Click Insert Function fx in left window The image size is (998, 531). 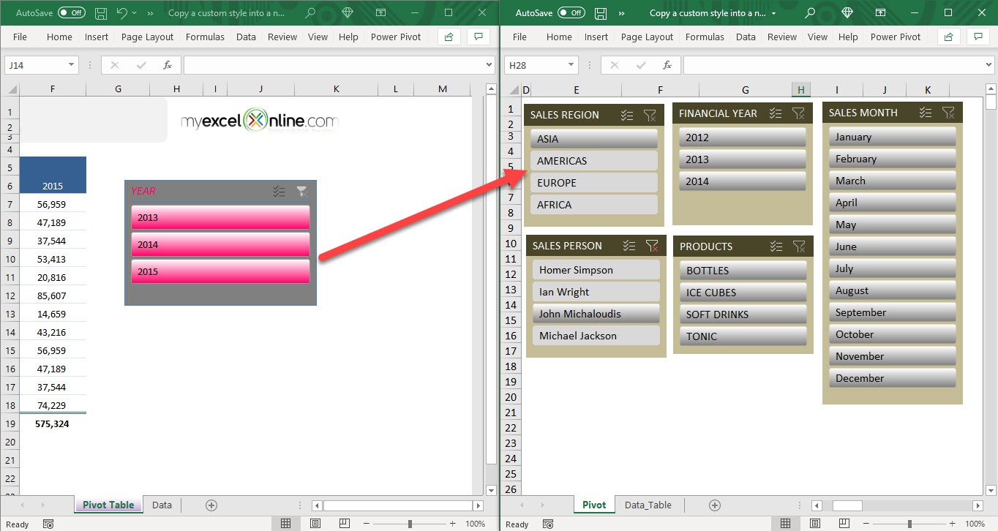pyautogui.click(x=168, y=65)
